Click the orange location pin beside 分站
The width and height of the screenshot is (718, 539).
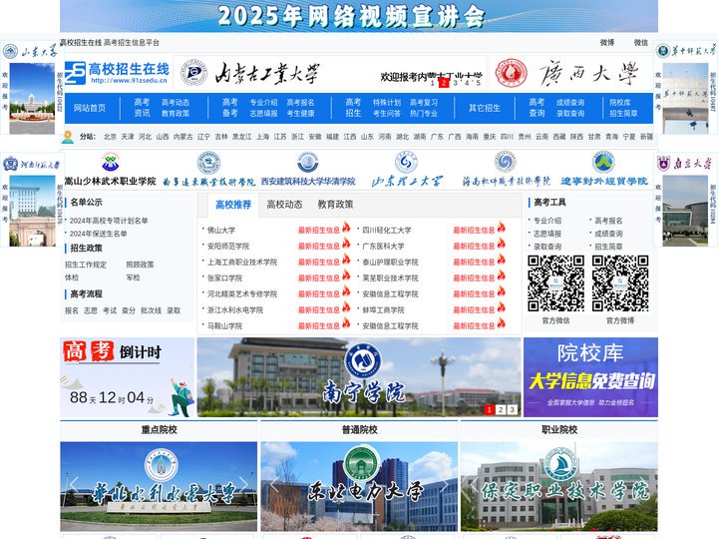[x=68, y=137]
